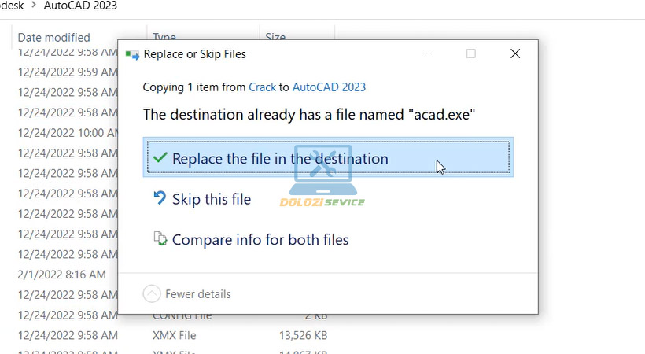The width and height of the screenshot is (645, 354).
Task: Click the copy icon in the dialog title bar
Action: [x=132, y=54]
